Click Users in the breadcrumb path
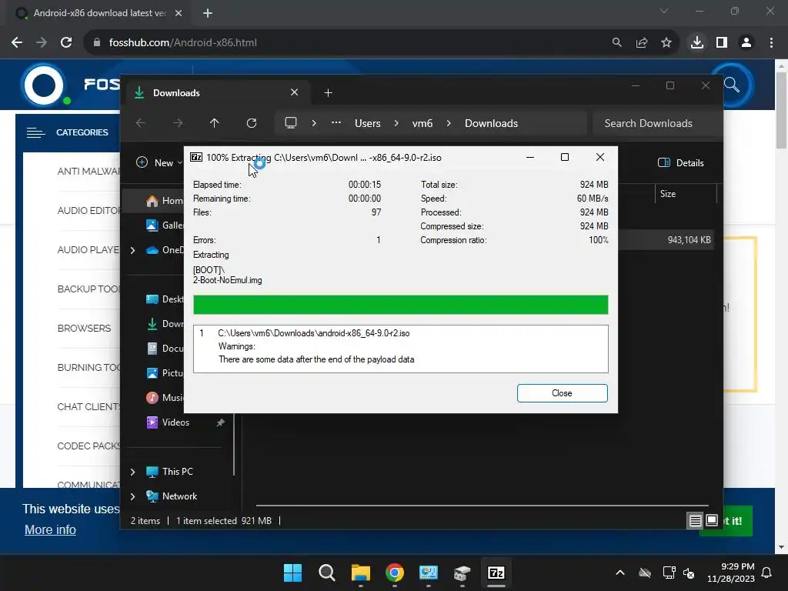 click(367, 123)
